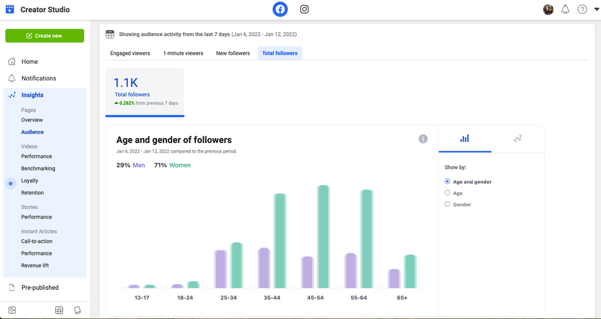
Task: Open Retention insights
Action: (x=32, y=193)
